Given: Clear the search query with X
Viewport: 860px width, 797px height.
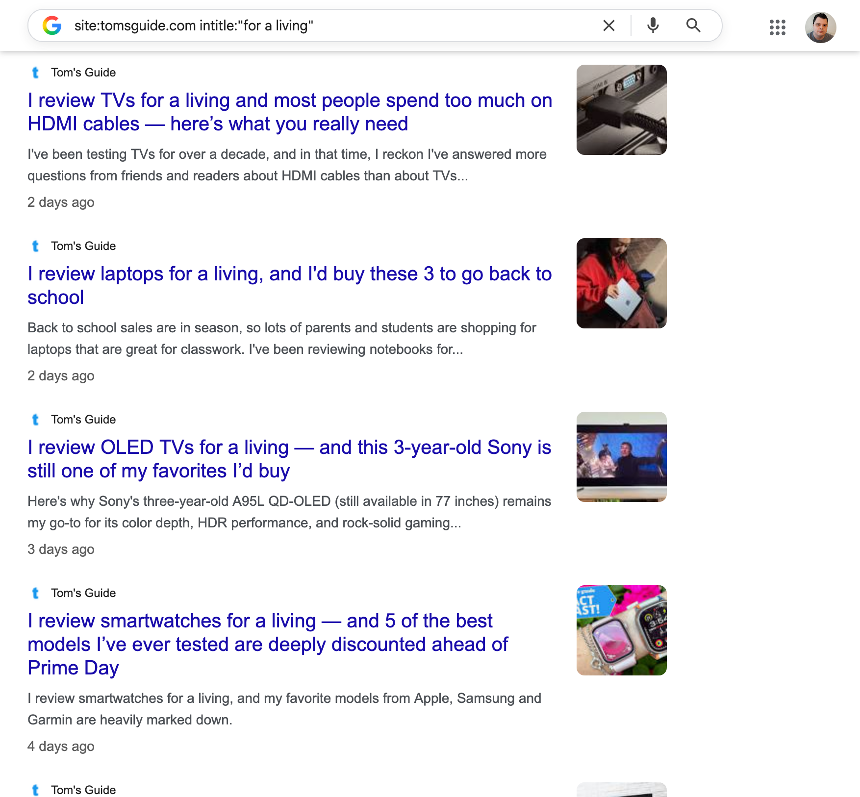Looking at the screenshot, I should 609,25.
